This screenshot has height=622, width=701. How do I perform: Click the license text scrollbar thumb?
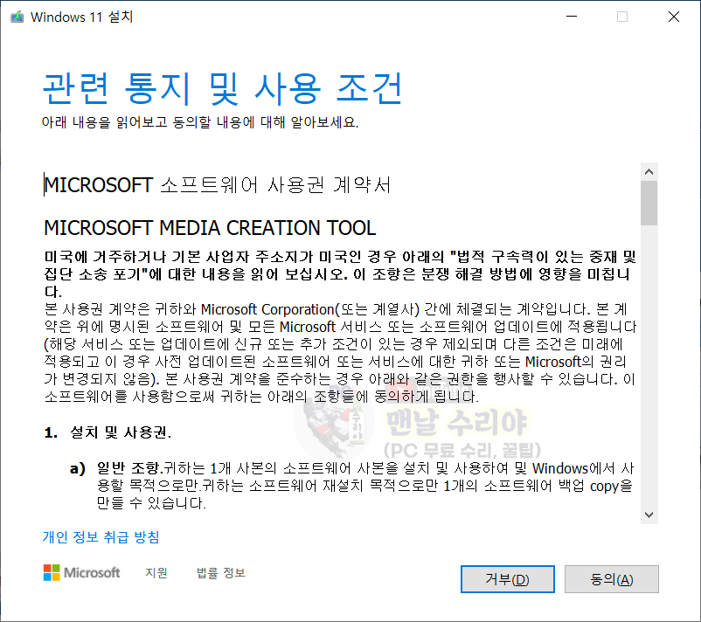tap(649, 203)
